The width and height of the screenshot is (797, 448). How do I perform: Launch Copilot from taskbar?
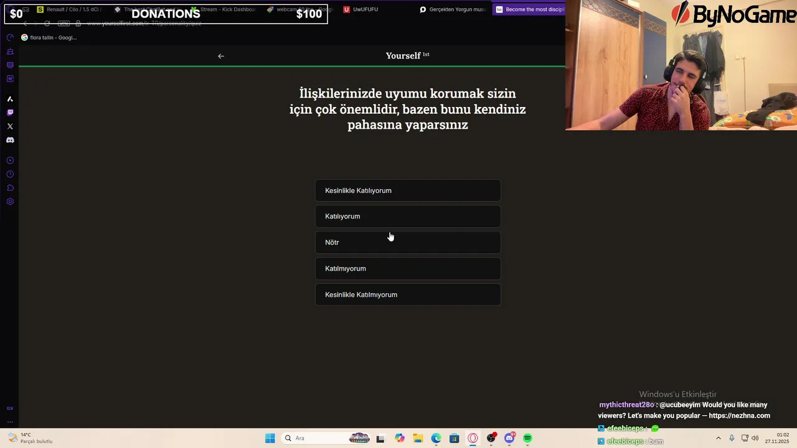pyautogui.click(x=399, y=438)
